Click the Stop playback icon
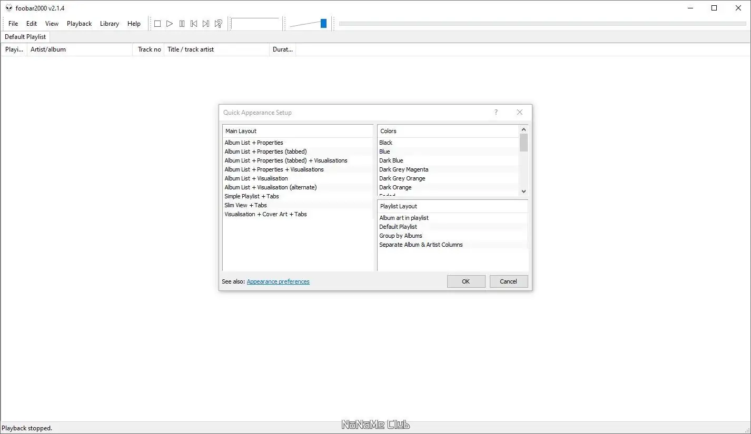751x434 pixels. (157, 24)
